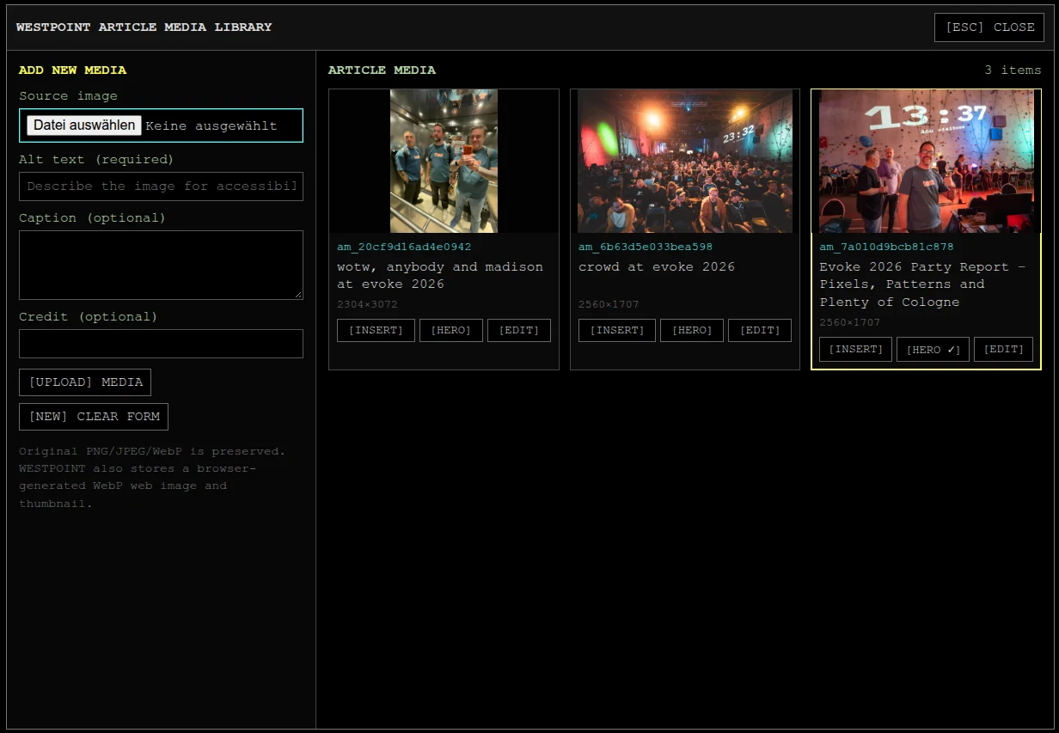Click the 'Evoke 2026 Party Report' title text
This screenshot has width=1059, height=733.
click(x=922, y=284)
